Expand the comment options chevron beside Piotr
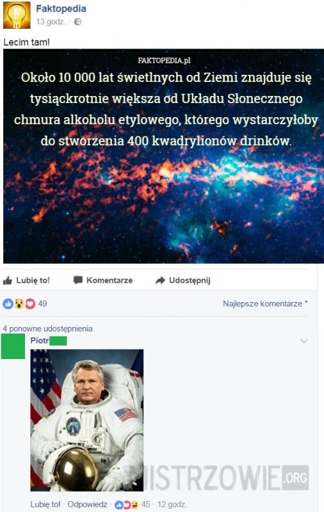Viewport: 324px width, 512px height. (304, 341)
